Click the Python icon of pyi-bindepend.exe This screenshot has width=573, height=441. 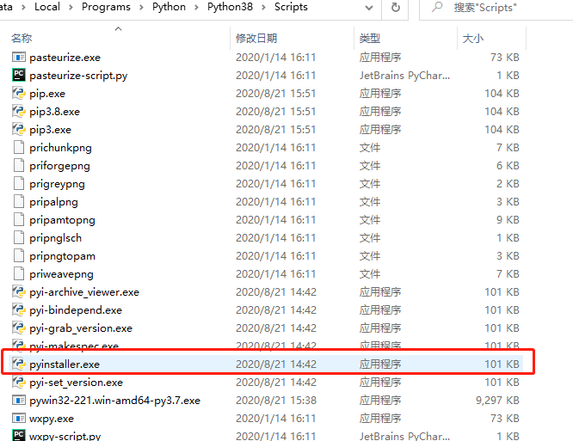pyautogui.click(x=19, y=309)
